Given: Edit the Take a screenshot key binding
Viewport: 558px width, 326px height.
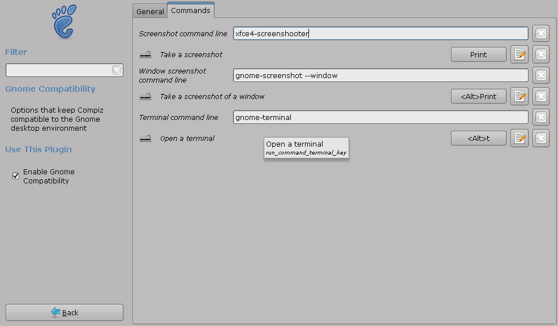Looking at the screenshot, I should pyautogui.click(x=520, y=54).
